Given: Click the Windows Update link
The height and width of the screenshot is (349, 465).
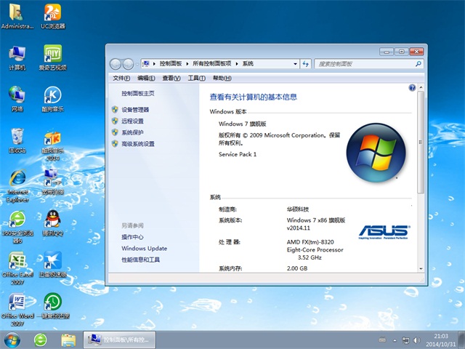Looking at the screenshot, I should pyautogui.click(x=144, y=249).
